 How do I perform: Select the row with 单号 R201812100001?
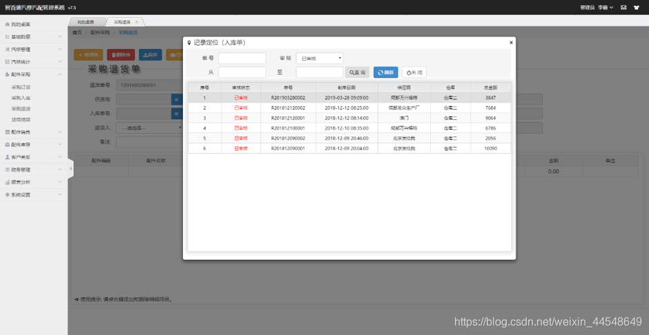click(x=349, y=128)
